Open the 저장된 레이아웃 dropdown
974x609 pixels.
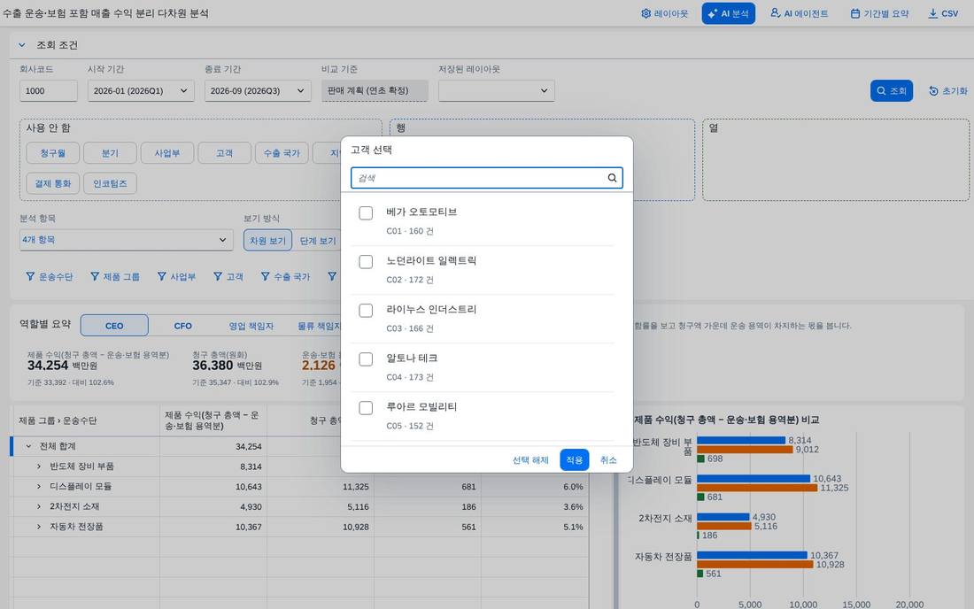(x=497, y=90)
